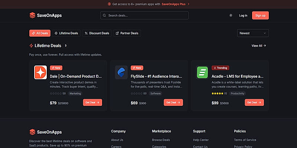Viewport: 297px width, 148px height.
Task: Click the Marketing category tag
Action: tap(75, 94)
